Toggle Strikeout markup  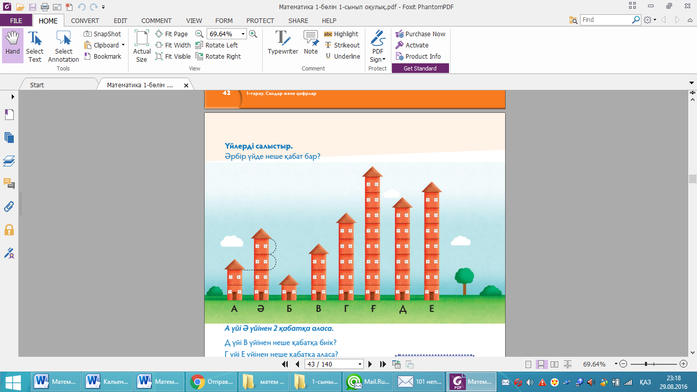(341, 45)
